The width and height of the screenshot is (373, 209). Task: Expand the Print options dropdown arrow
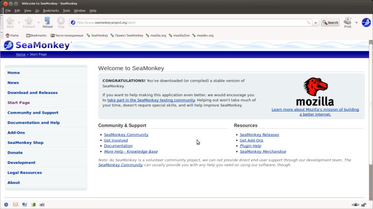pos(356,22)
